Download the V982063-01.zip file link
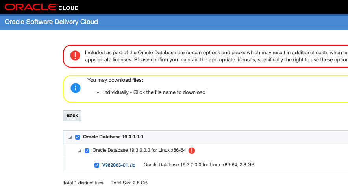 point(119,165)
